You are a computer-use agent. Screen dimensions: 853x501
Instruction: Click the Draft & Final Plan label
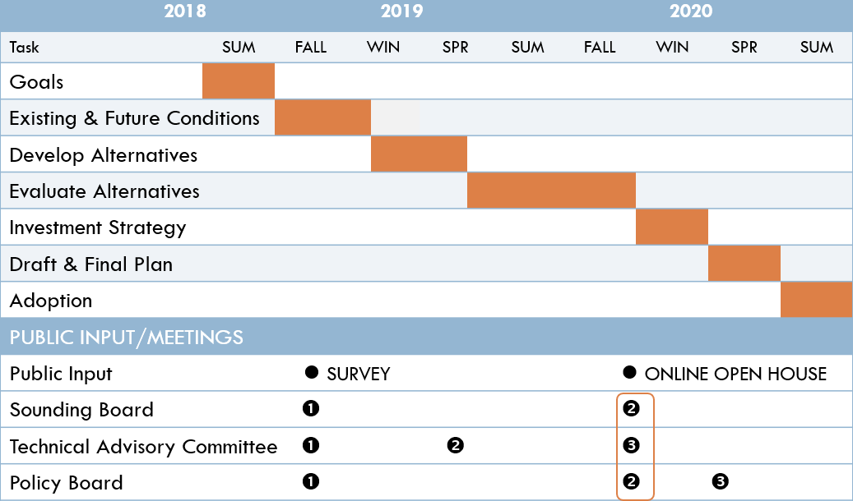click(x=90, y=264)
